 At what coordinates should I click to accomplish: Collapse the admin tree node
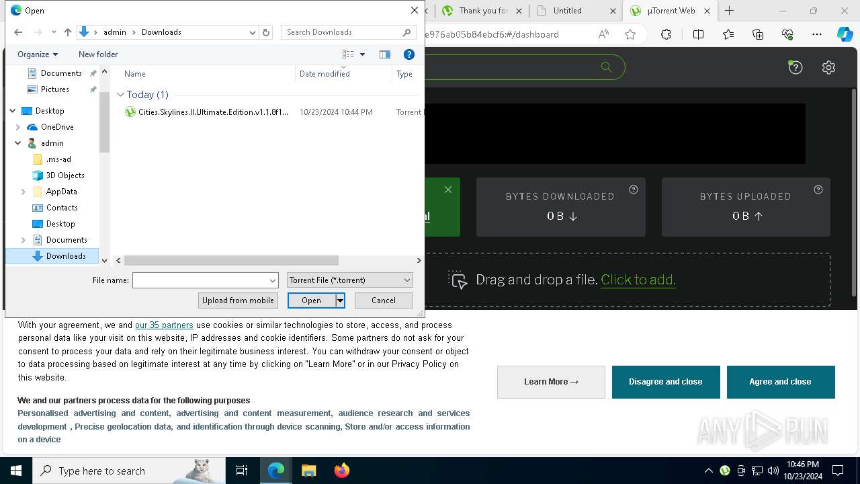point(18,143)
